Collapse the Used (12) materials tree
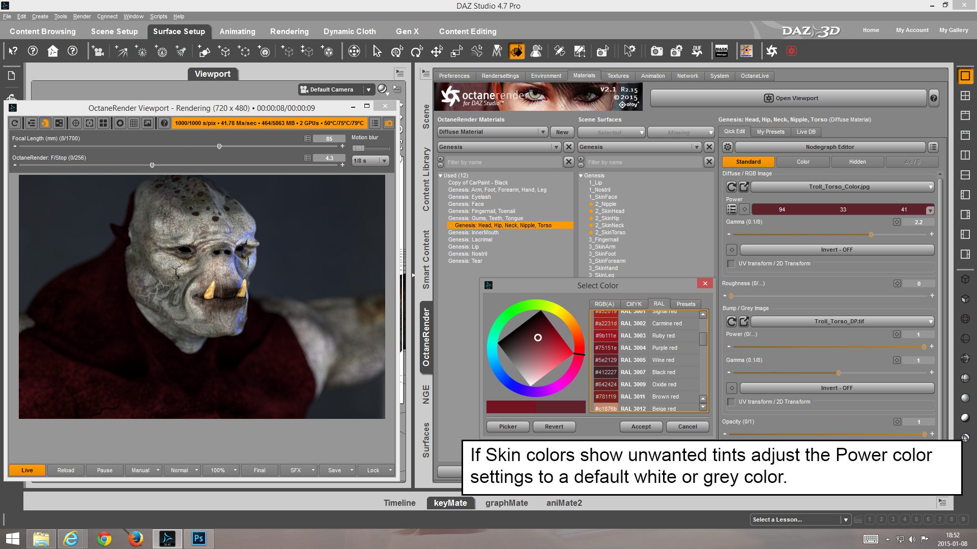 pyautogui.click(x=440, y=176)
